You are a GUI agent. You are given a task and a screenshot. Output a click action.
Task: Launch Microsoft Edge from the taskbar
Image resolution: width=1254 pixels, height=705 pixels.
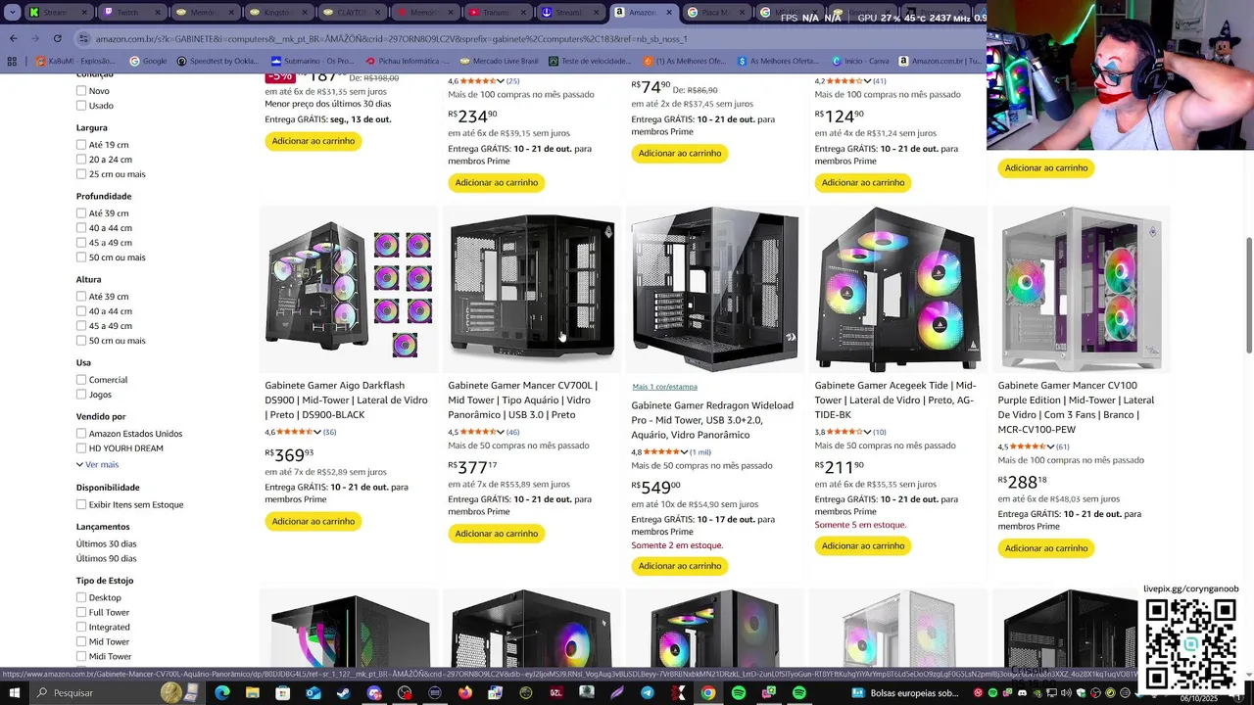tap(221, 693)
